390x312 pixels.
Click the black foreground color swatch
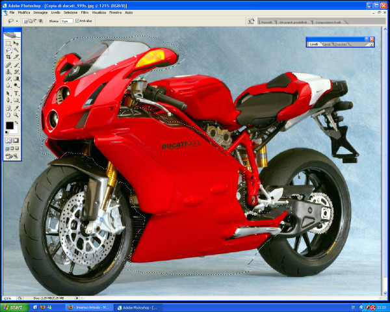[x=10, y=125]
